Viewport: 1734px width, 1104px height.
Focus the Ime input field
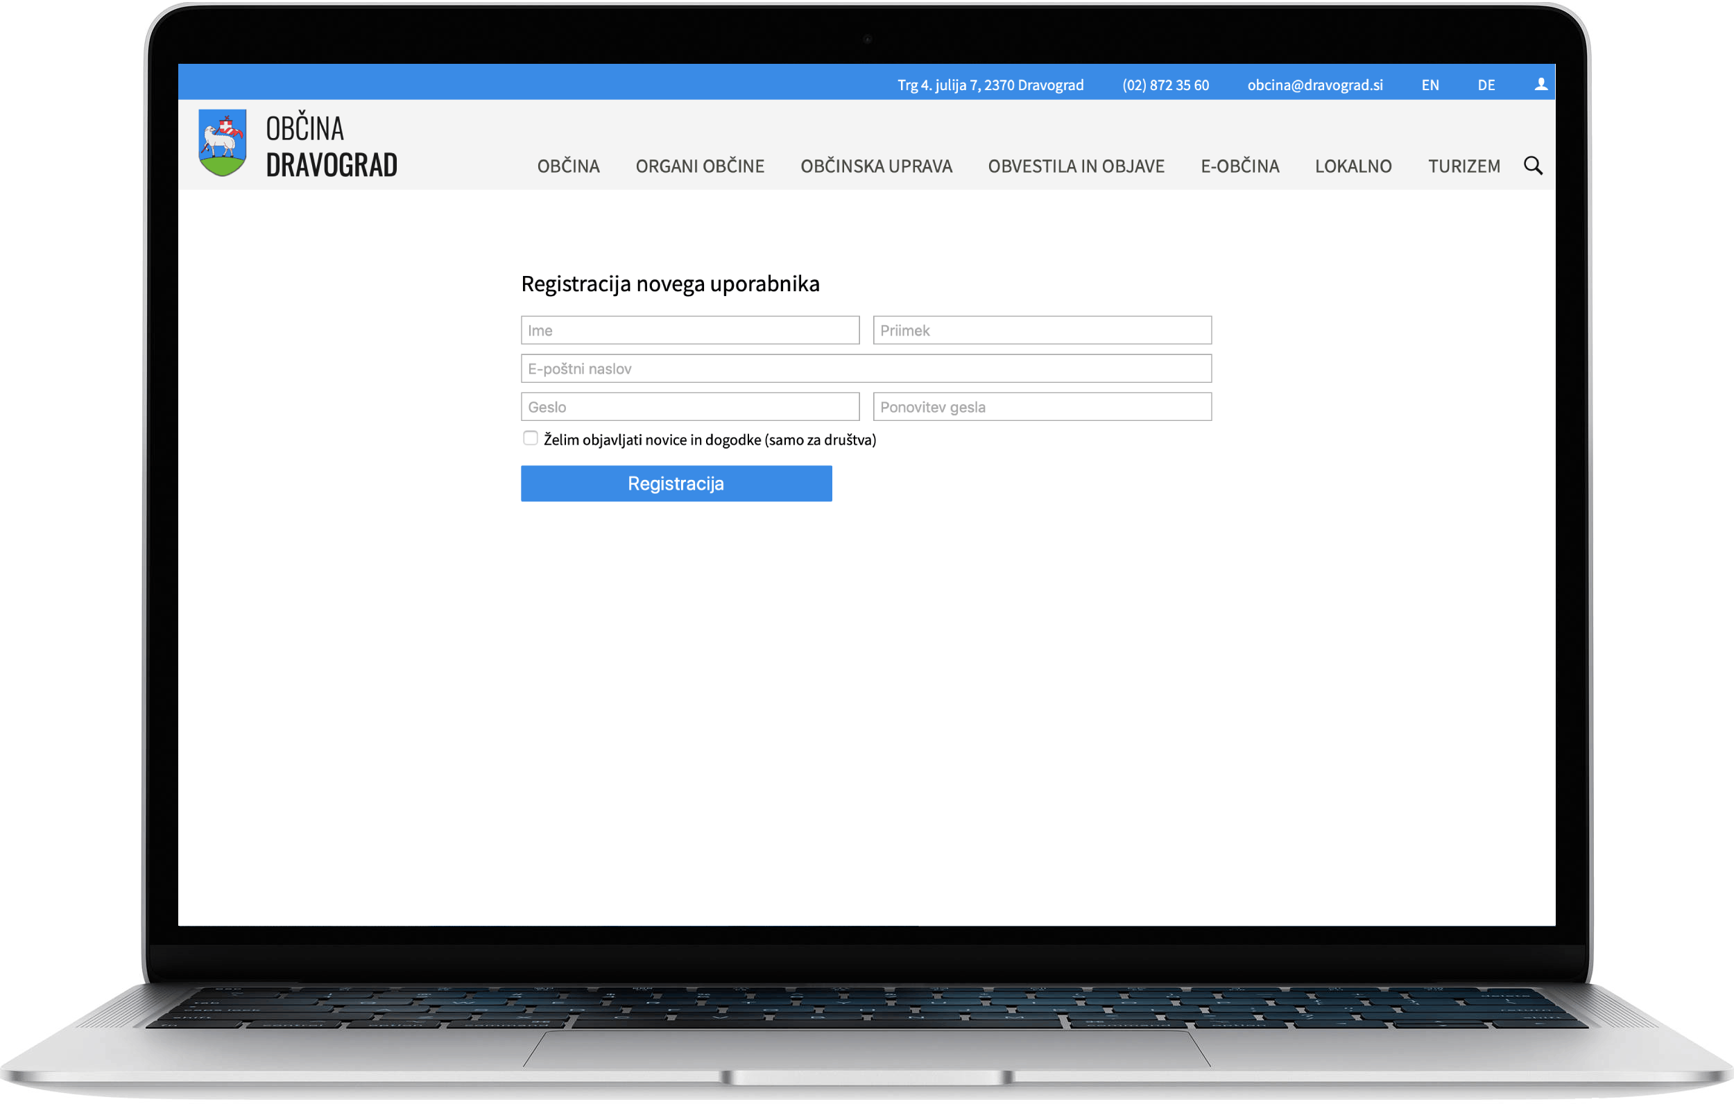pyautogui.click(x=690, y=331)
